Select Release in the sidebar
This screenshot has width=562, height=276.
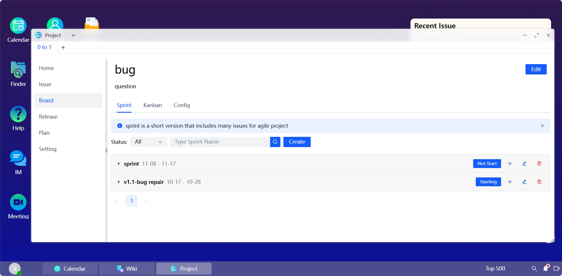(48, 117)
